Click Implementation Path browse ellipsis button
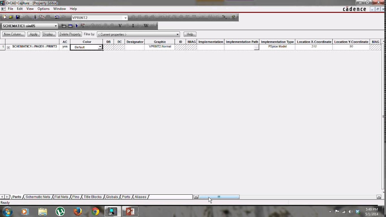This screenshot has width=386, height=217. click(256, 47)
